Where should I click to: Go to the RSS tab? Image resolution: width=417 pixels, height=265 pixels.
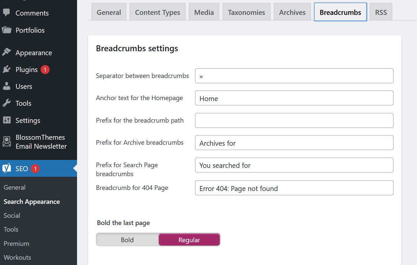381,13
